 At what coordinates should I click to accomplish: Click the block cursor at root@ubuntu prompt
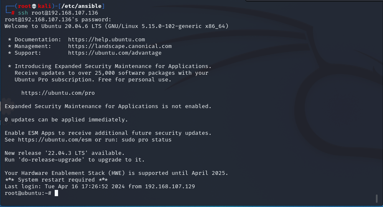(x=56, y=193)
